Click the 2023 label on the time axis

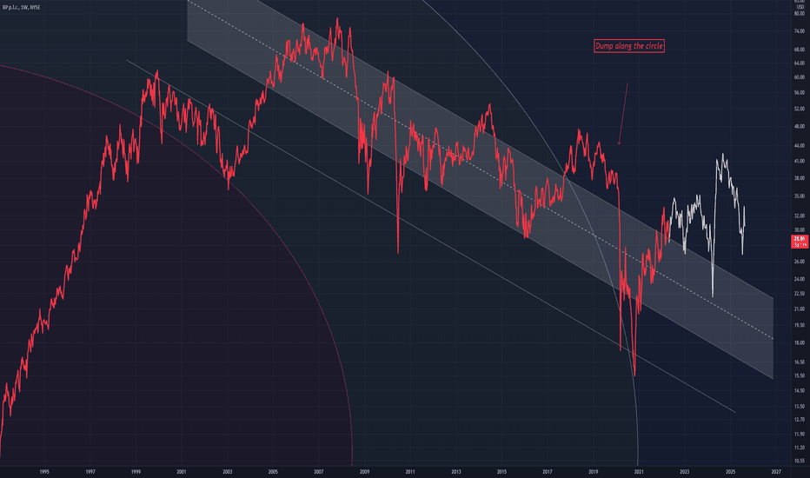(685, 472)
